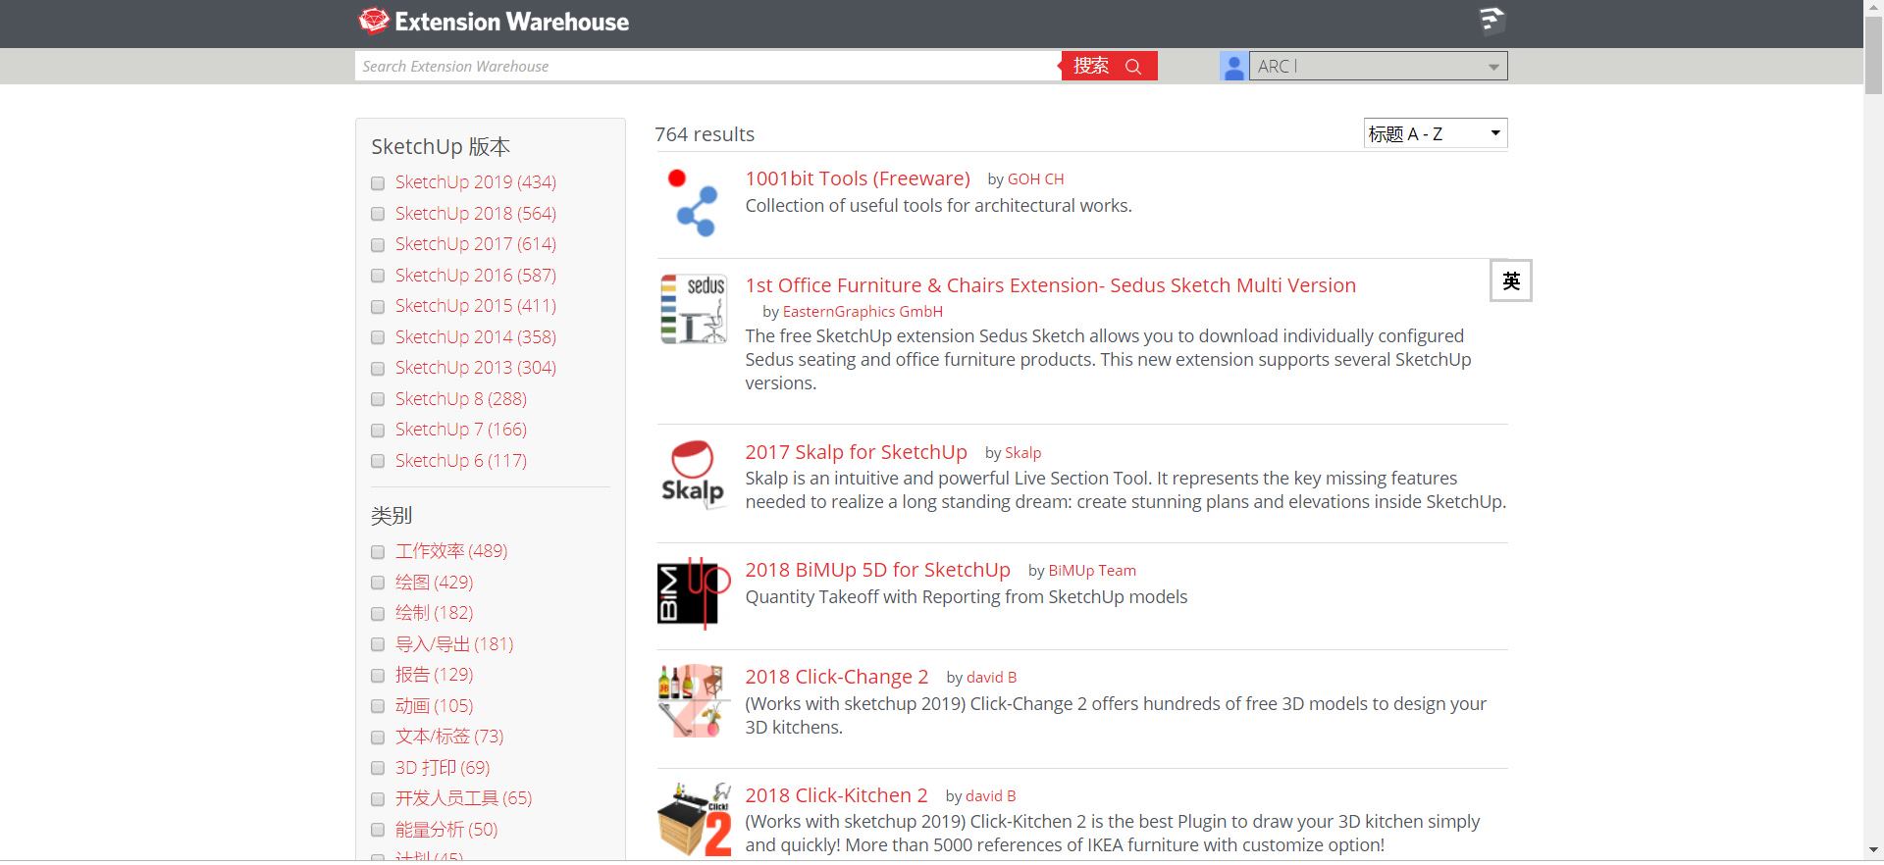This screenshot has width=1884, height=865.
Task: Open 1st Office Furniture & Chairs Extension link
Action: (x=1051, y=285)
